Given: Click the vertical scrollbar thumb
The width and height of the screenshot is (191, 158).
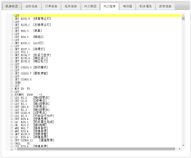Looking at the screenshot, I should (183, 18).
